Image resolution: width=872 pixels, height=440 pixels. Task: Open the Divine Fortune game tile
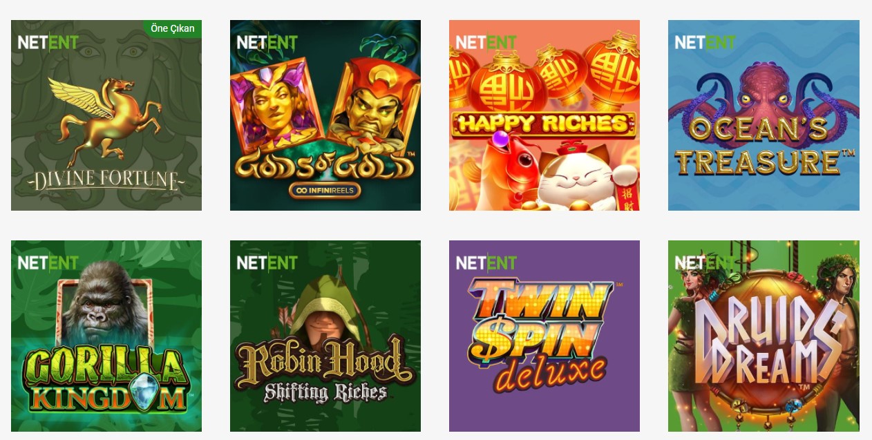coord(106,115)
